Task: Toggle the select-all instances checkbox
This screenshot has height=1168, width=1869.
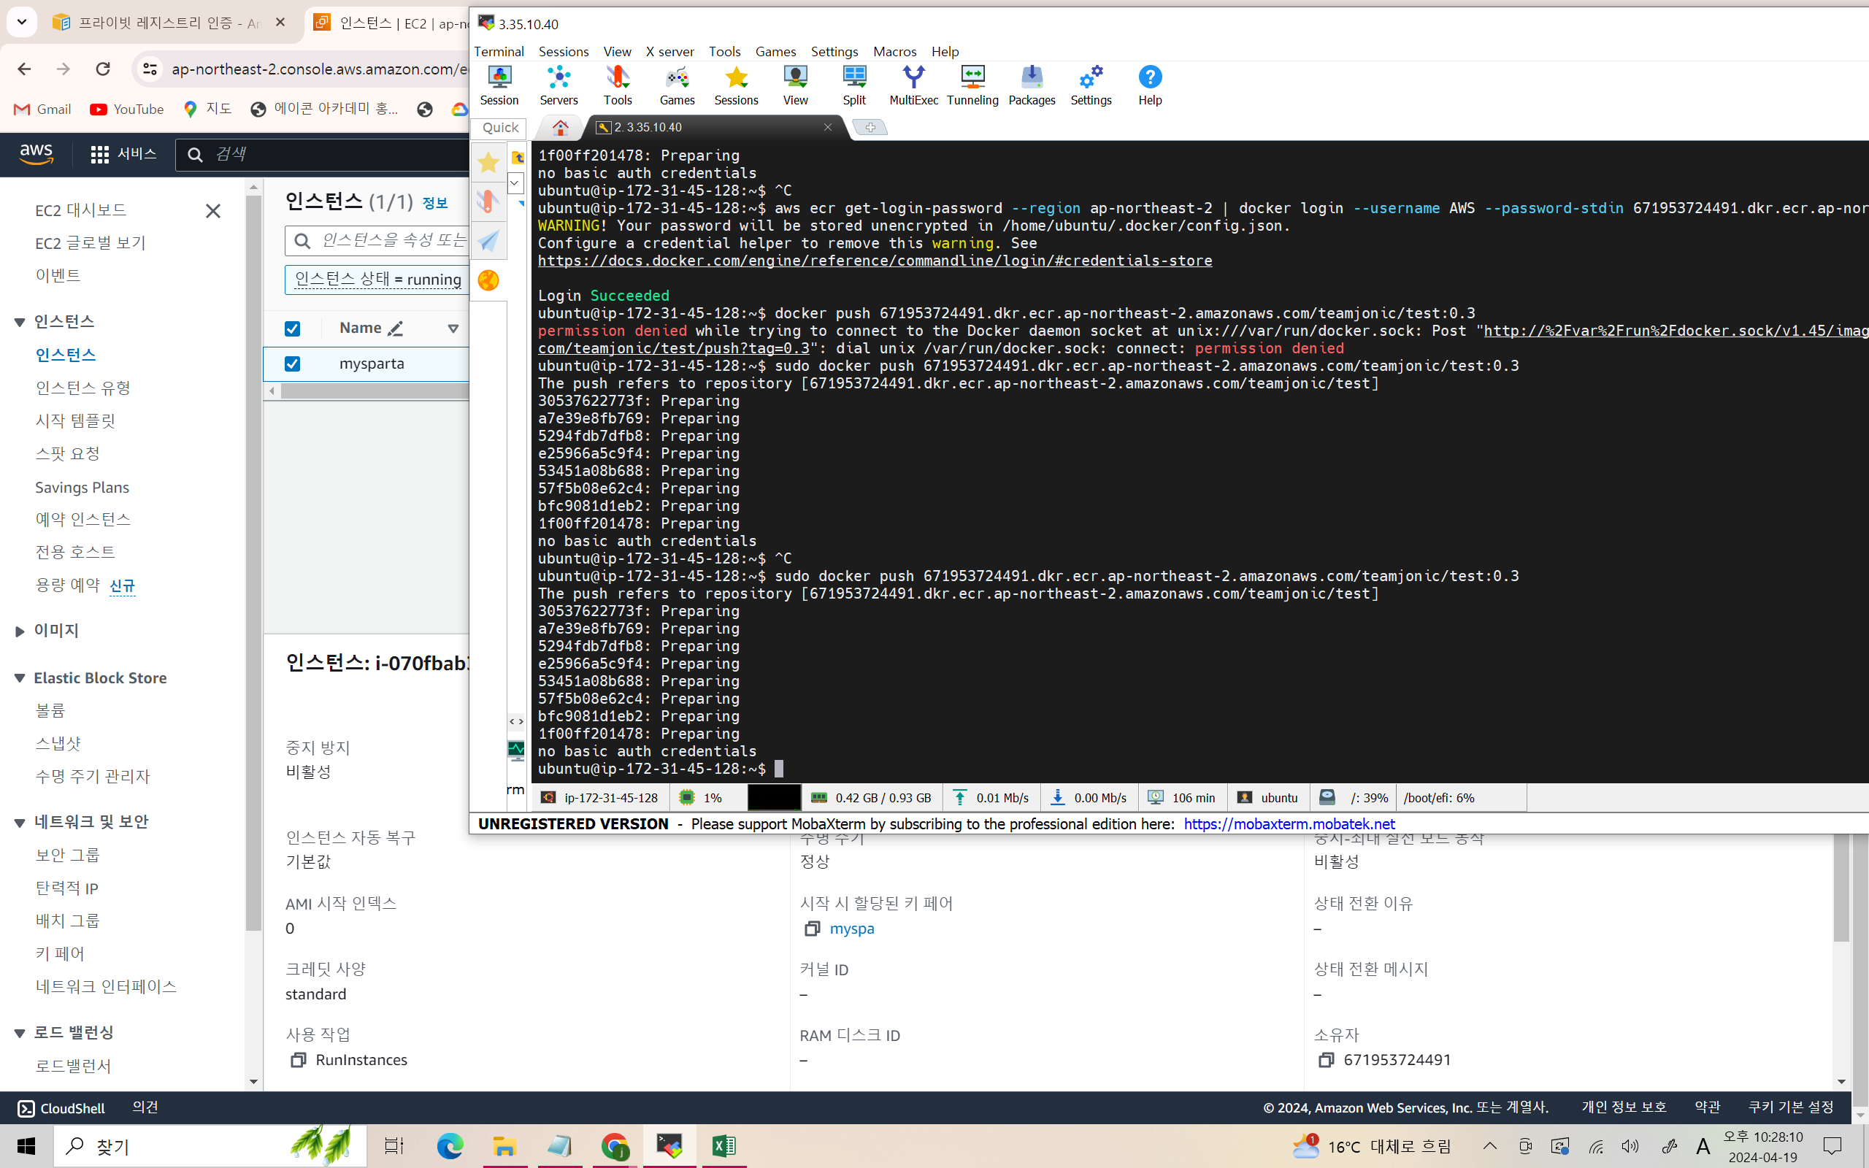Action: pyautogui.click(x=292, y=329)
